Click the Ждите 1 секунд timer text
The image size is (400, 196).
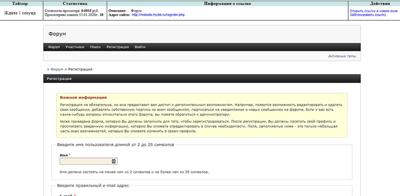pyautogui.click(x=20, y=13)
